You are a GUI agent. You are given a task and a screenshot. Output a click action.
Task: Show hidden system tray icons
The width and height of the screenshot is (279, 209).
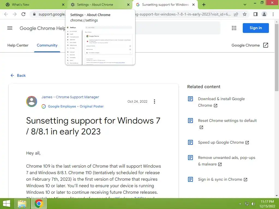coord(240,204)
